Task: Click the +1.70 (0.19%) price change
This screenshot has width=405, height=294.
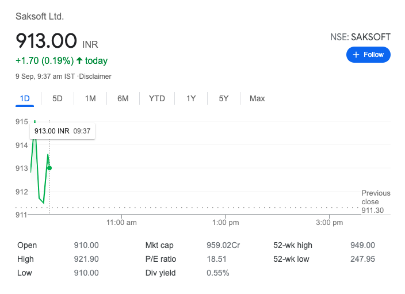Action: (x=45, y=61)
